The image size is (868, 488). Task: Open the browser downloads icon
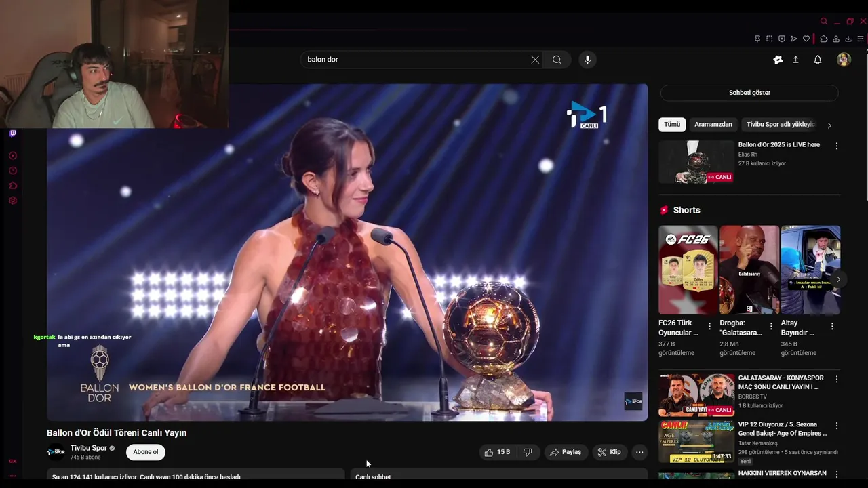pyautogui.click(x=848, y=39)
